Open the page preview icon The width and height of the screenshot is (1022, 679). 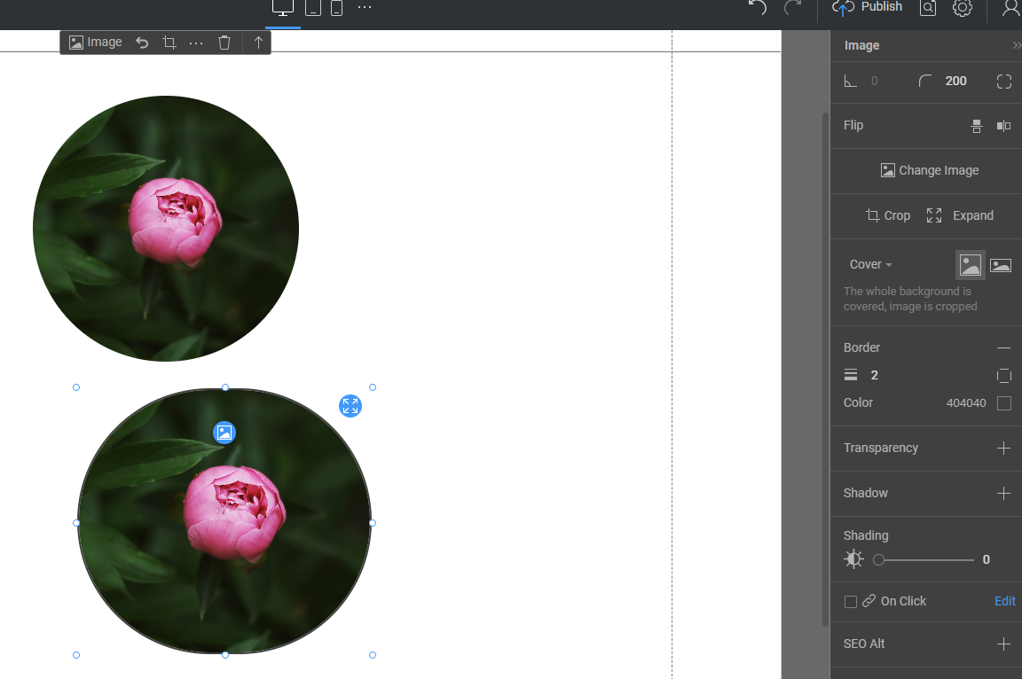[928, 8]
